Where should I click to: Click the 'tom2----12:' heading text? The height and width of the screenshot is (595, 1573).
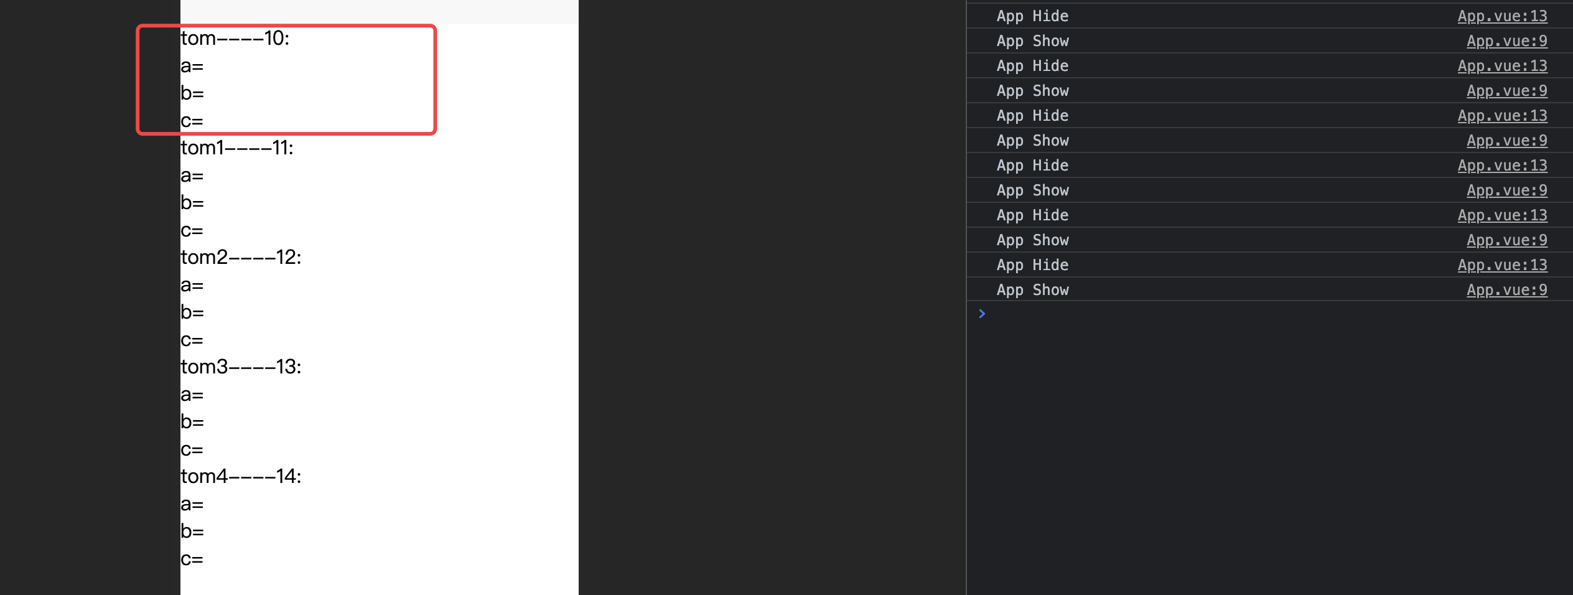point(241,257)
